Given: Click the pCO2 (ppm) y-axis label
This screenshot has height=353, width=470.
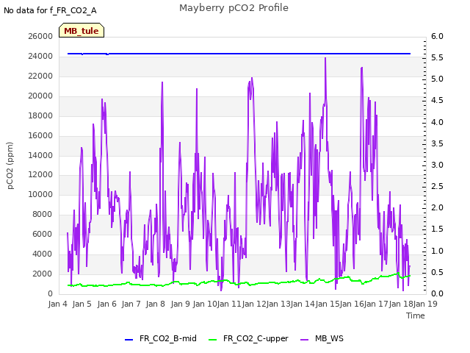Looking at the screenshot, I should 10,165.
